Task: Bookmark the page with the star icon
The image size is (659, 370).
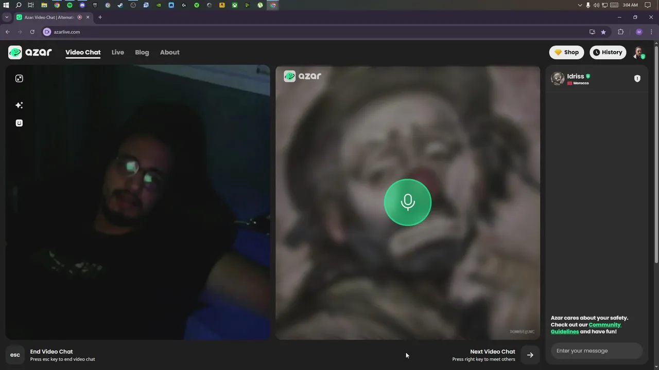Action: tap(603, 32)
